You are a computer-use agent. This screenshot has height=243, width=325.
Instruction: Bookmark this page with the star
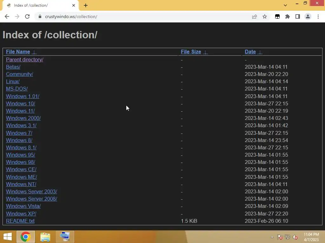pos(265,16)
